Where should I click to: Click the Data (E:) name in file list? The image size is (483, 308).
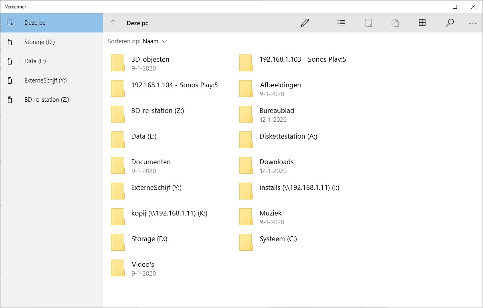click(x=144, y=137)
